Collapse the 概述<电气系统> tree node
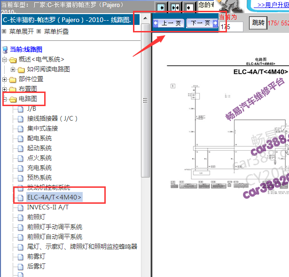Screen dimensions: 289x277 [x=4, y=60]
